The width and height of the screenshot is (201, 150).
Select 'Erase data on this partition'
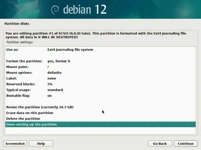(100, 113)
